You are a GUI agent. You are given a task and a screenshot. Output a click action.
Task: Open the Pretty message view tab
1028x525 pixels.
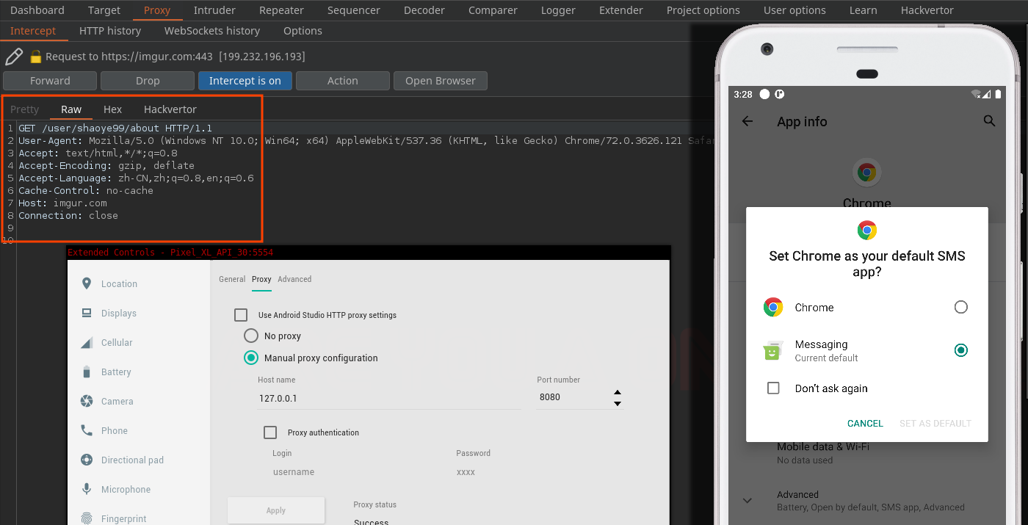click(24, 109)
